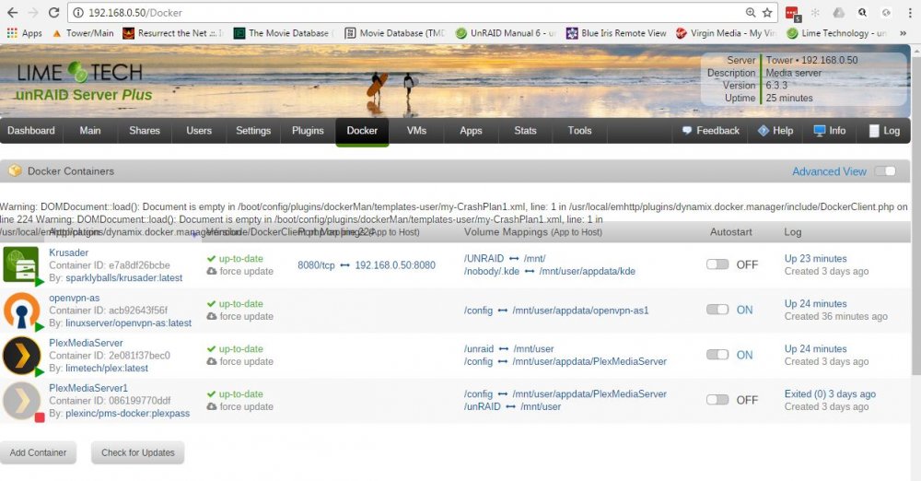Screen dimensions: 921x481
Task: Open Krusader port 192.168.0.50:8080 link
Action: (x=395, y=265)
